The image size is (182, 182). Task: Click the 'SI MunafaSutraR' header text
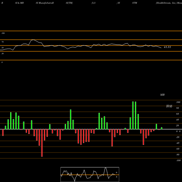coord(45,3)
